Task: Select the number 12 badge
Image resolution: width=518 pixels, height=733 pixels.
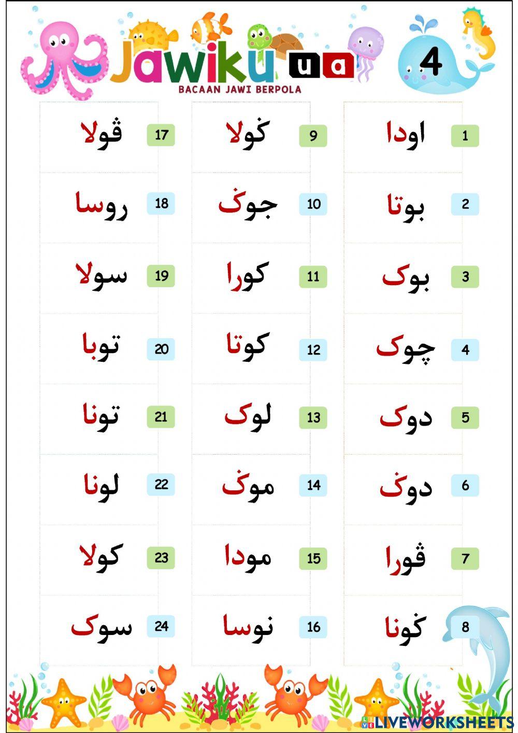Action: (313, 349)
